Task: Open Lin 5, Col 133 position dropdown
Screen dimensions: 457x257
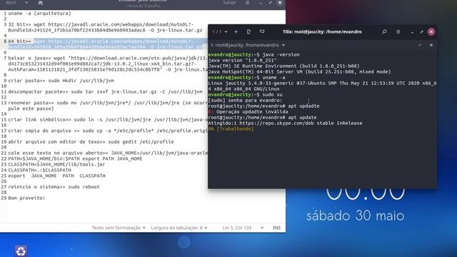Action: (x=243, y=228)
